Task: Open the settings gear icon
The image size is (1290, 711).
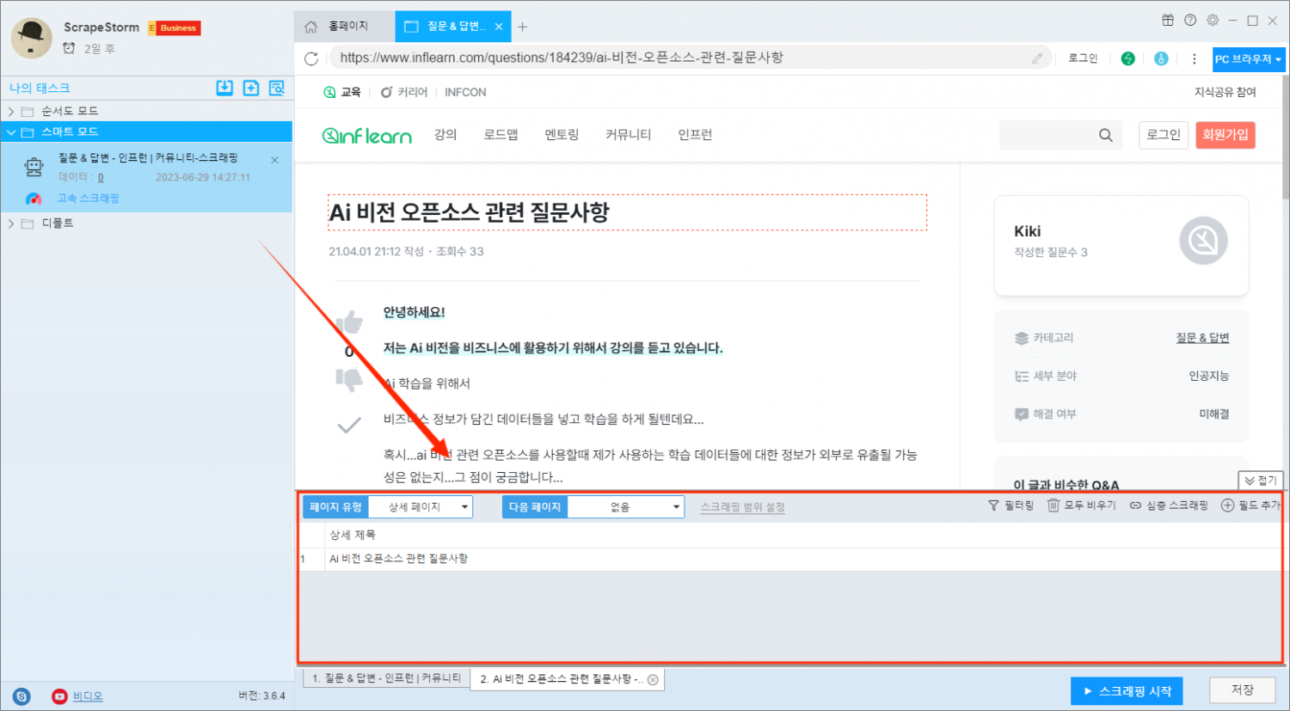Action: coord(1213,20)
